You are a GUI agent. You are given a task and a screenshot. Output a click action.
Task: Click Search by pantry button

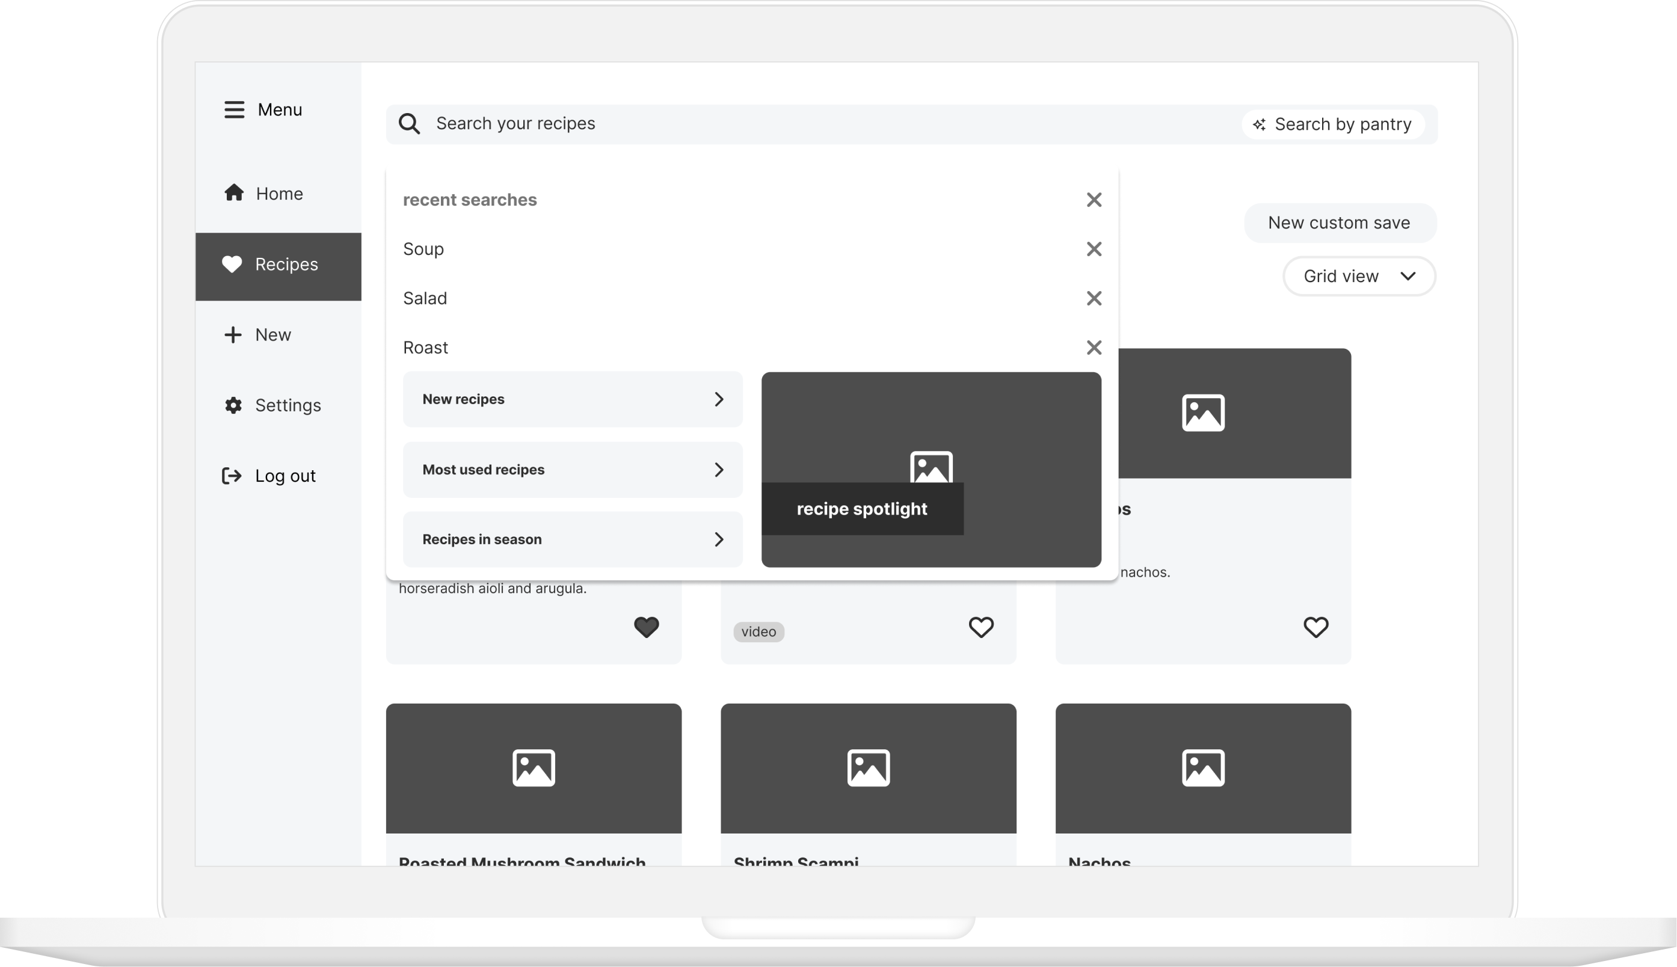click(1332, 124)
